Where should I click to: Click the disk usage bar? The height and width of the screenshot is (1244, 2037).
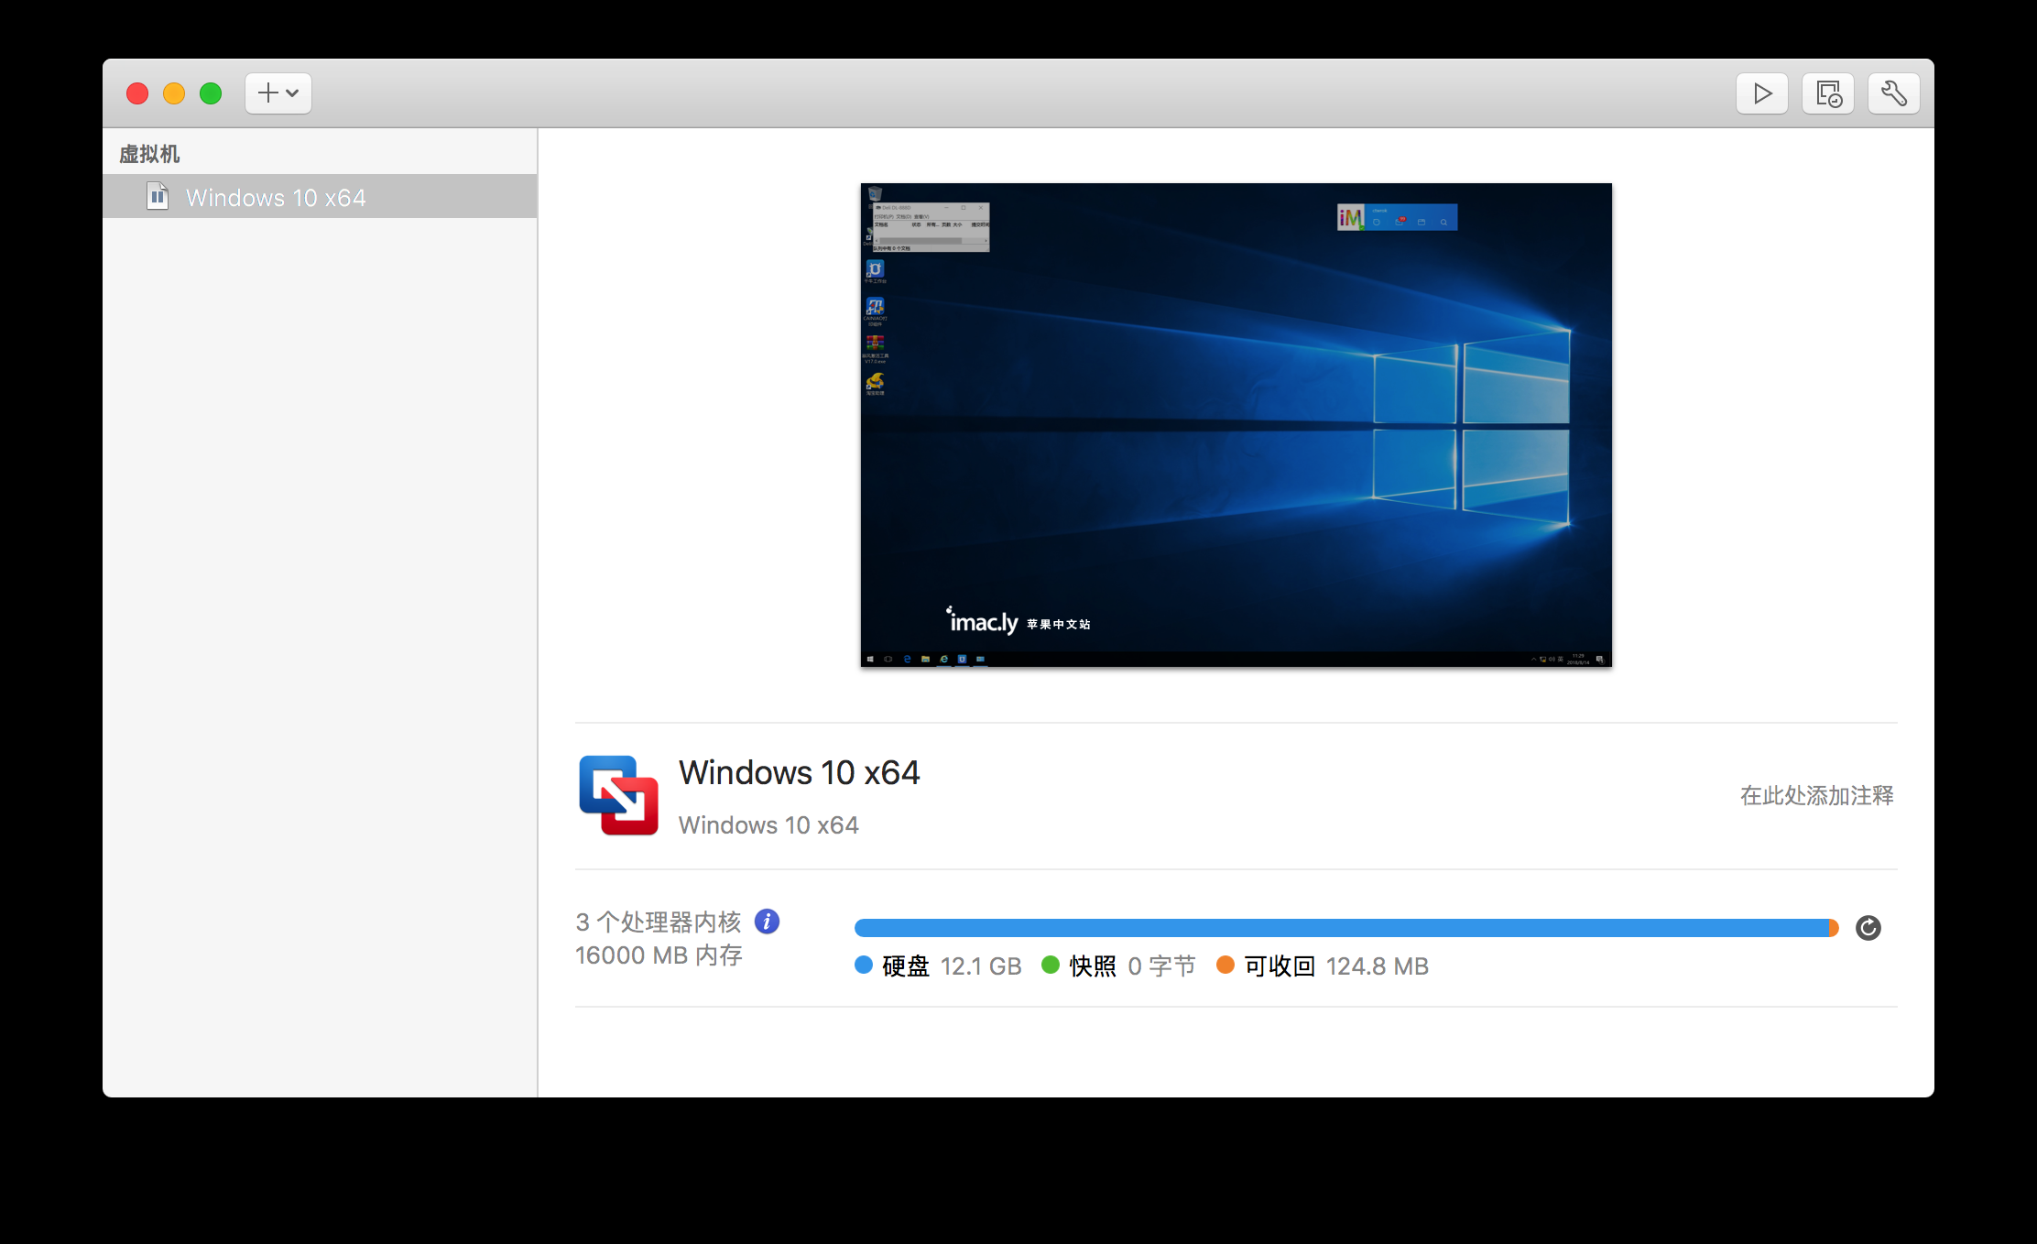[1346, 928]
